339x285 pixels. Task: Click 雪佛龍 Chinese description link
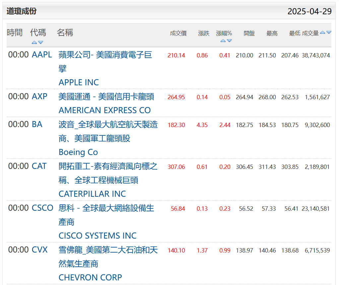pos(108,257)
